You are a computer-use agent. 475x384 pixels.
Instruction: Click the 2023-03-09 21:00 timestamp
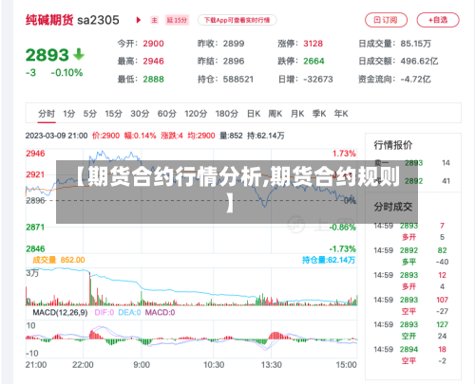(x=56, y=136)
